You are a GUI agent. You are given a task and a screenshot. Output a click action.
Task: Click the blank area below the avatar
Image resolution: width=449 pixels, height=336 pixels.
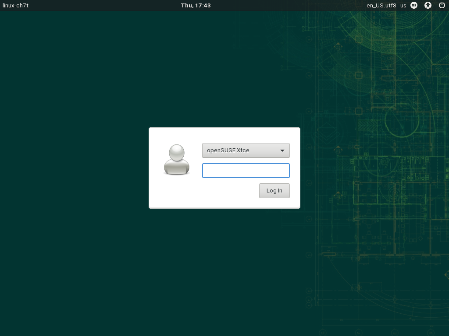pos(176,192)
